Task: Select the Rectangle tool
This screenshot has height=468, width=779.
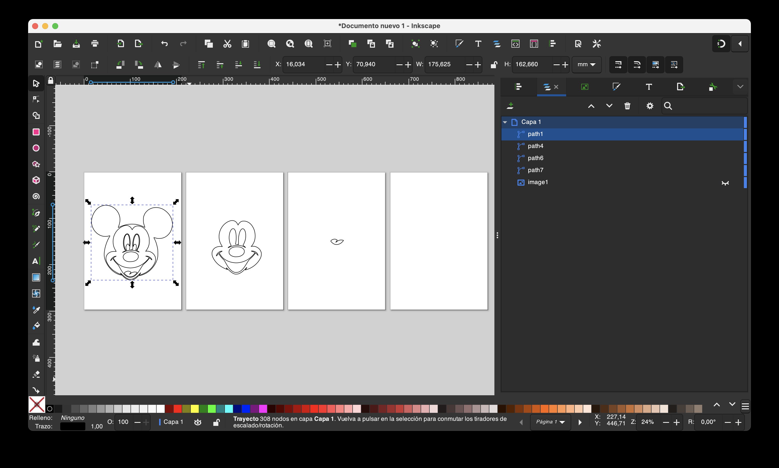Action: (36, 132)
